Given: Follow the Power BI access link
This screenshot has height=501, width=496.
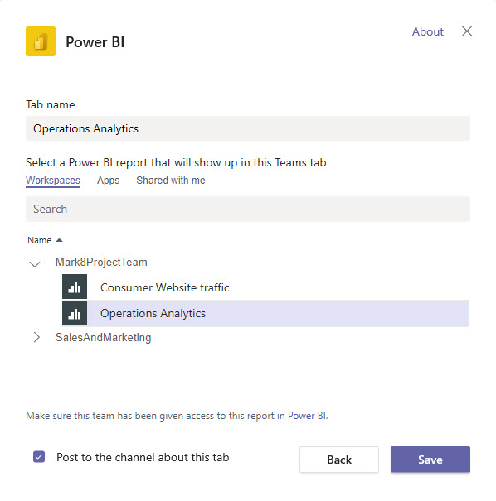Looking at the screenshot, I should tap(308, 416).
